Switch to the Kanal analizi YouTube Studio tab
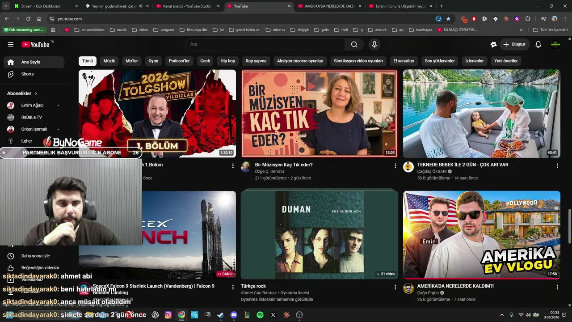Image resolution: width=572 pixels, height=322 pixels. pos(187,6)
